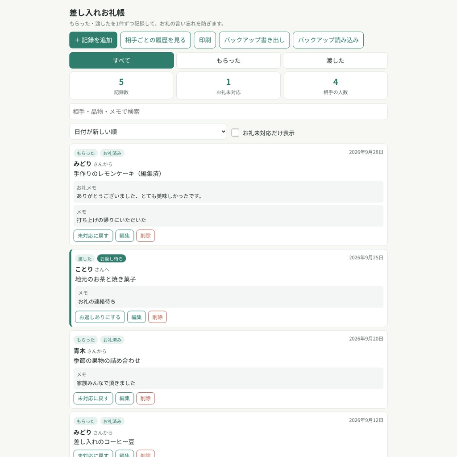Click the 記録を追加 button
This screenshot has height=457, width=457.
pos(93,40)
